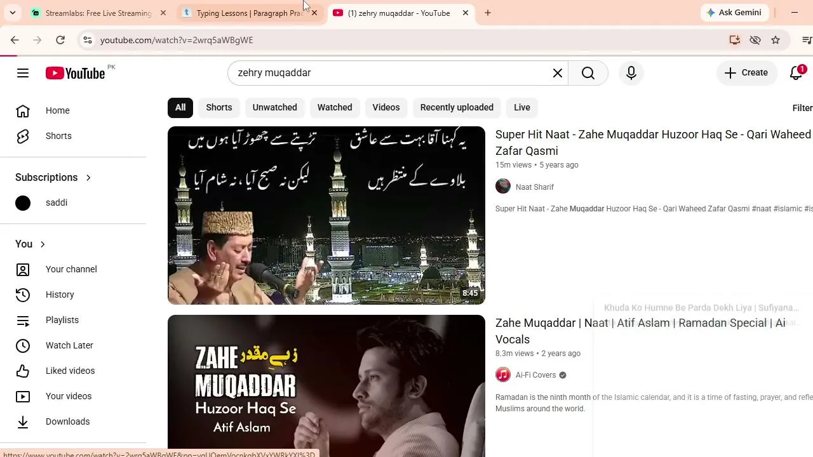Click the Naat Sharif channel avatar
This screenshot has height=457, width=813.
tap(503, 187)
